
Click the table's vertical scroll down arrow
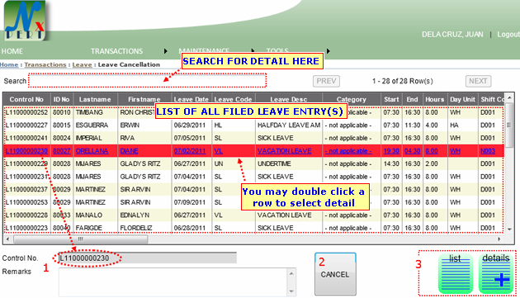pos(509,229)
